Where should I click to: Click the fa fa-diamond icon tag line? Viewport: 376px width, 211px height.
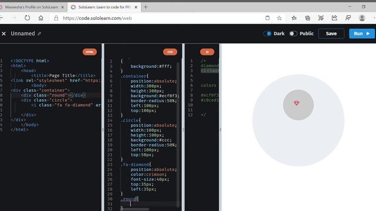66,105
